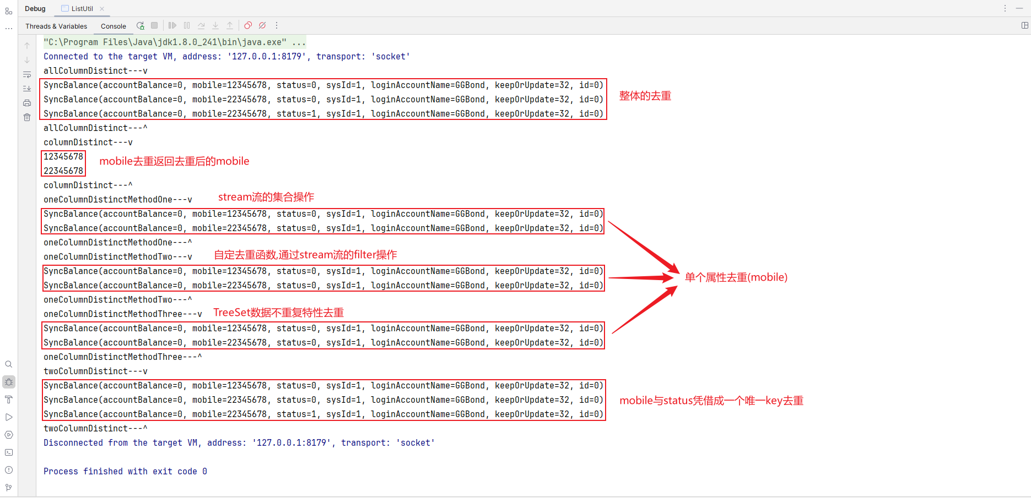Screen dimensions: 1031x498
Task: Click the Rerun ListUtil debug icon
Action: coord(141,26)
